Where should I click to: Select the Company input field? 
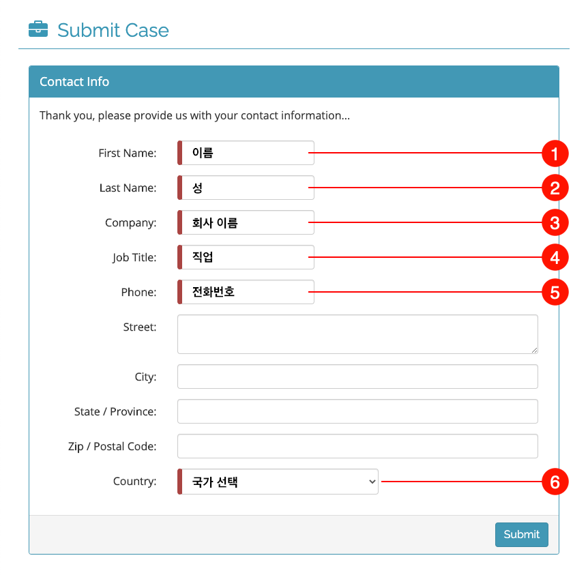246,222
